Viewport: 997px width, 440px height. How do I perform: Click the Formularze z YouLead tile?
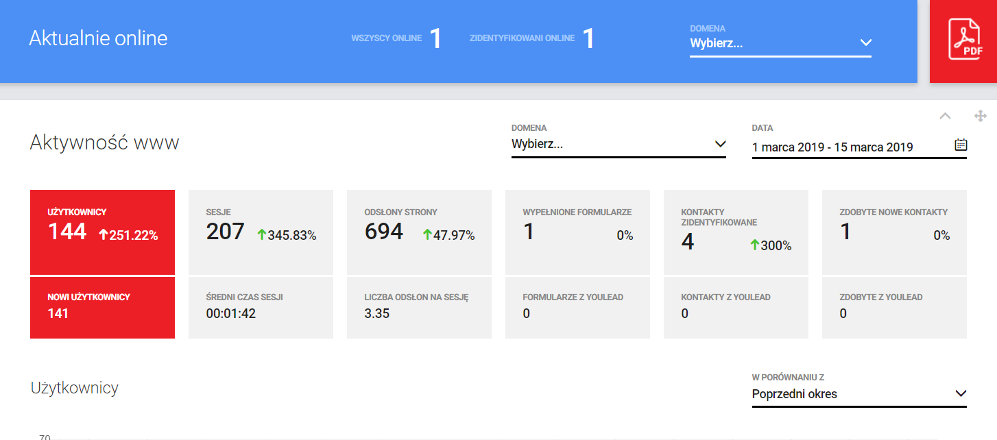click(577, 307)
